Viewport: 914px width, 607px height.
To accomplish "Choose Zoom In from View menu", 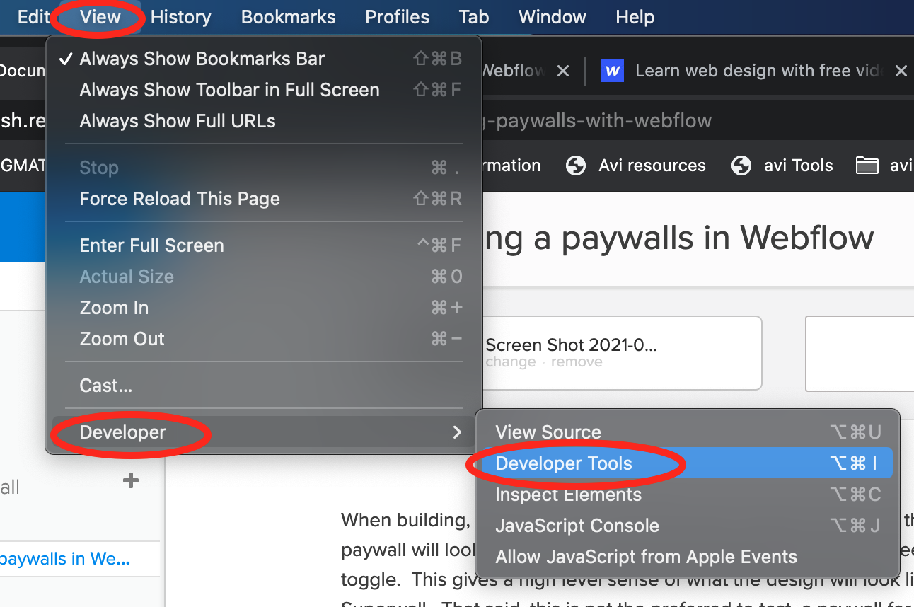I will pos(263,308).
